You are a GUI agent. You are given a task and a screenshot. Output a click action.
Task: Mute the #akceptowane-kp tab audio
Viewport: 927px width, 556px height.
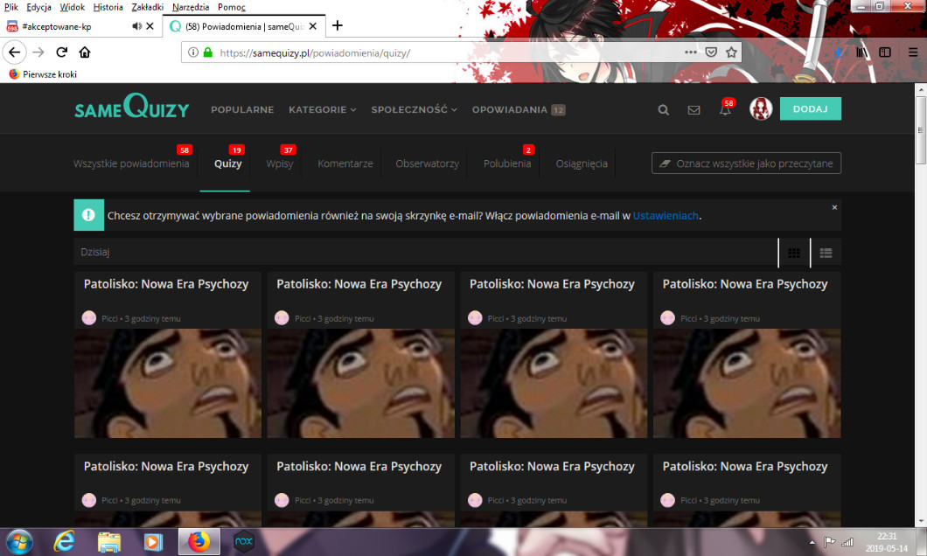tap(136, 26)
